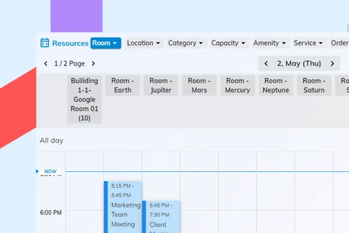Select the Room - Earth column header
This screenshot has height=233, width=349.
[x=123, y=86]
